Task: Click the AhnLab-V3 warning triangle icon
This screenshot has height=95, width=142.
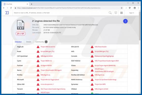Action: (92, 47)
